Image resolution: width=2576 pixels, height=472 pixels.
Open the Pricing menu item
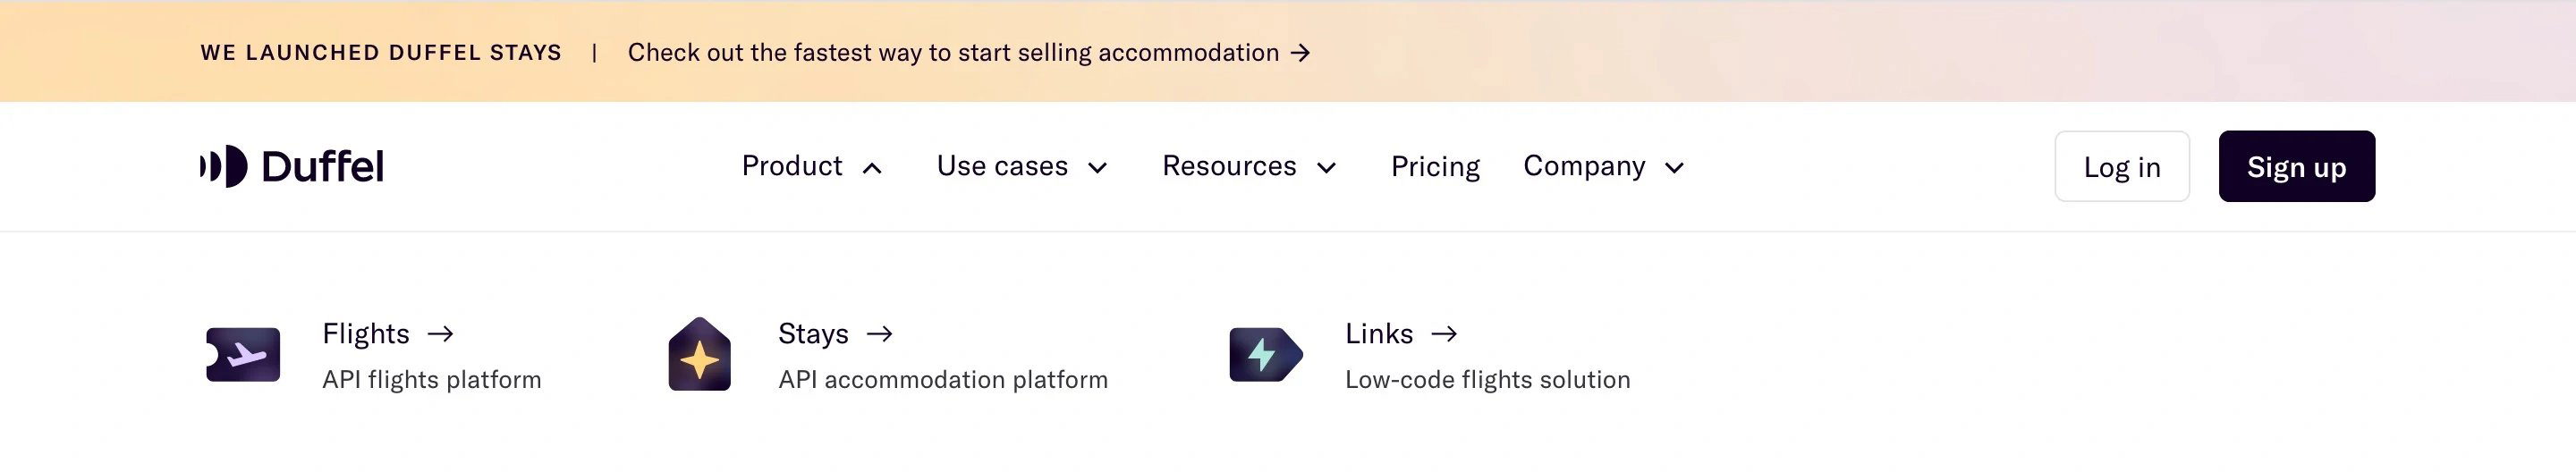[x=1435, y=166]
